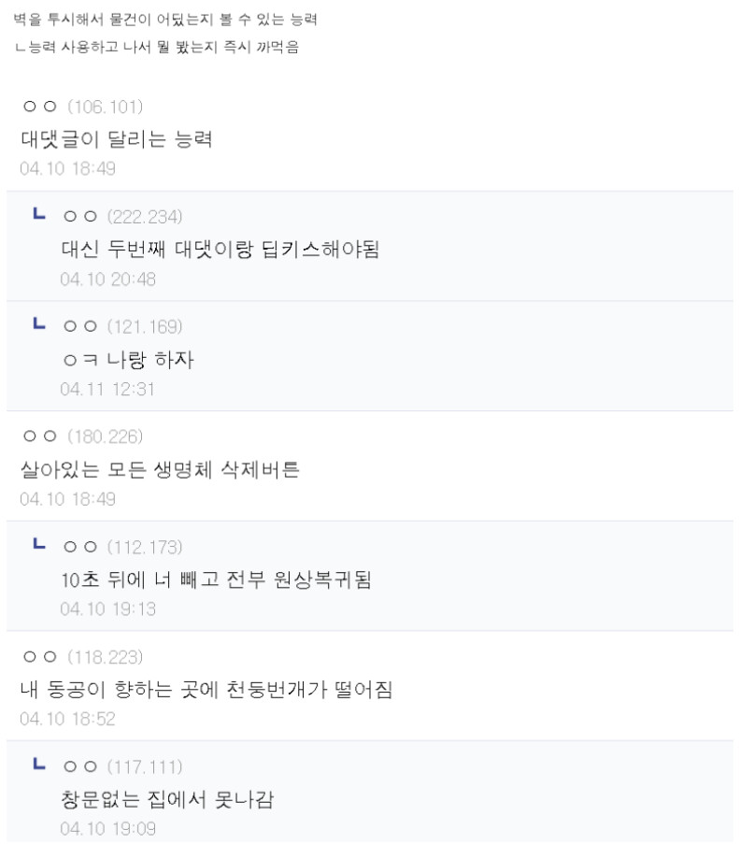The image size is (739, 844).
Task: Click the reply "10초 뒤에 너 빼고 전부 원상복귀됨"
Action: pos(216,579)
